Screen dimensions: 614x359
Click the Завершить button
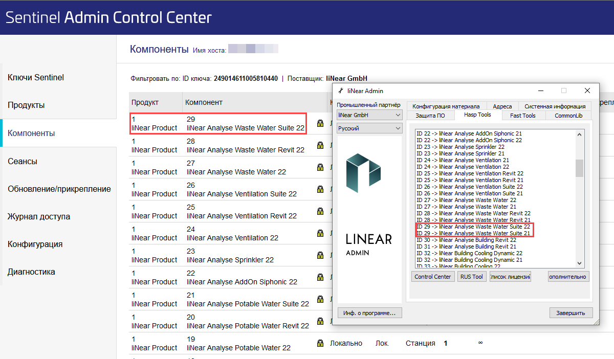pos(571,312)
